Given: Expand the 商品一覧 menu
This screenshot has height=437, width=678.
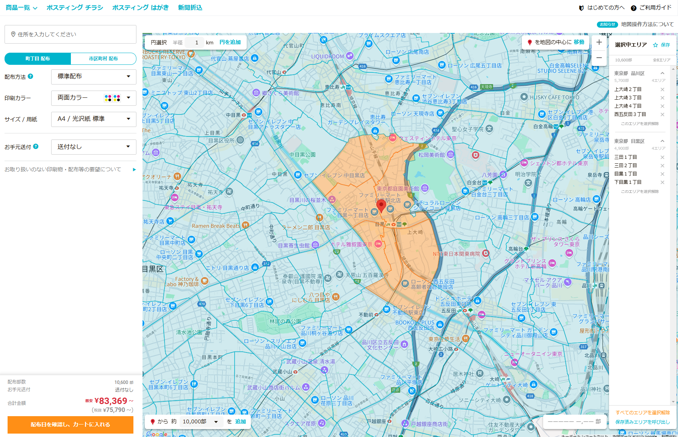Looking at the screenshot, I should [21, 8].
